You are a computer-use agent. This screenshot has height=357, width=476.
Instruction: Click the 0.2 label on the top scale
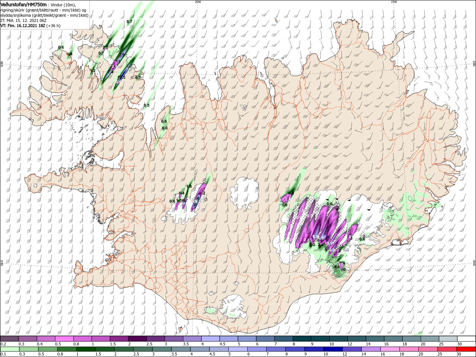pyautogui.click(x=3, y=344)
